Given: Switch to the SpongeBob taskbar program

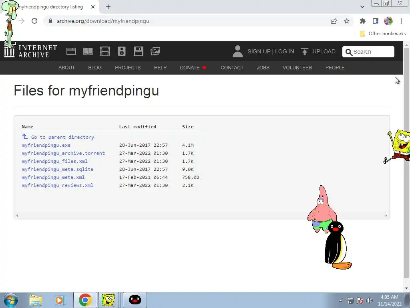Looking at the screenshot, I should coord(108,300).
